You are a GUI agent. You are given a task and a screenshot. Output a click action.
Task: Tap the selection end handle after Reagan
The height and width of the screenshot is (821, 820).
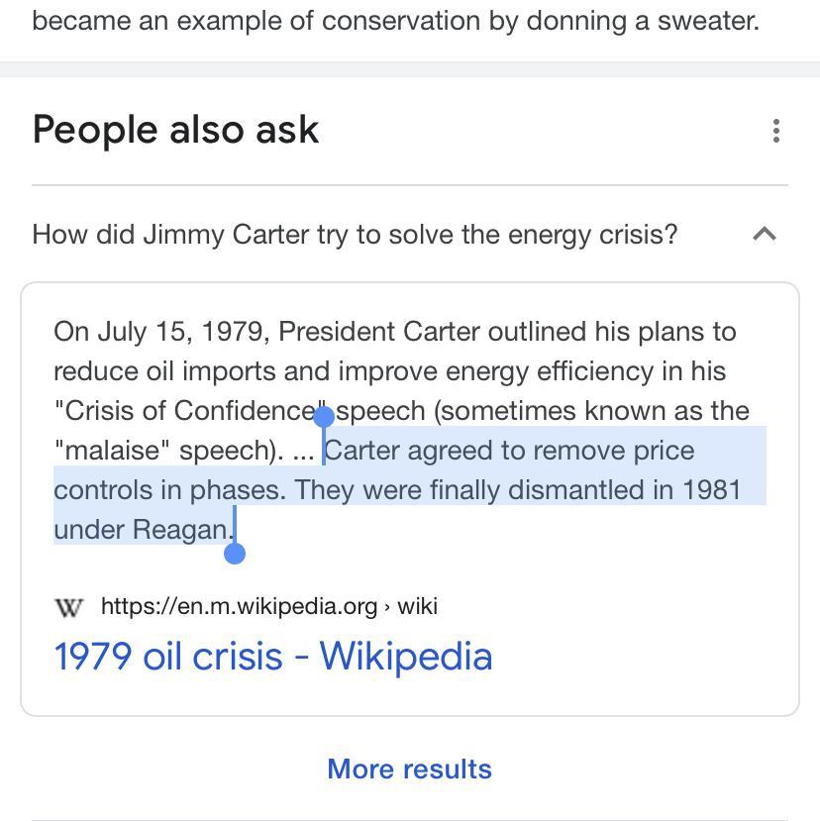pyautogui.click(x=235, y=553)
